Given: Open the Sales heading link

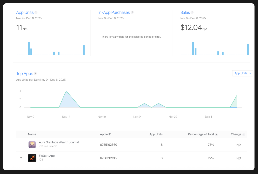Looking at the screenshot, I should point(185,12).
